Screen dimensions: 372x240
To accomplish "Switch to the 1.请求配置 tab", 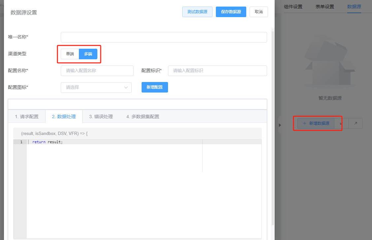I will coord(26,116).
